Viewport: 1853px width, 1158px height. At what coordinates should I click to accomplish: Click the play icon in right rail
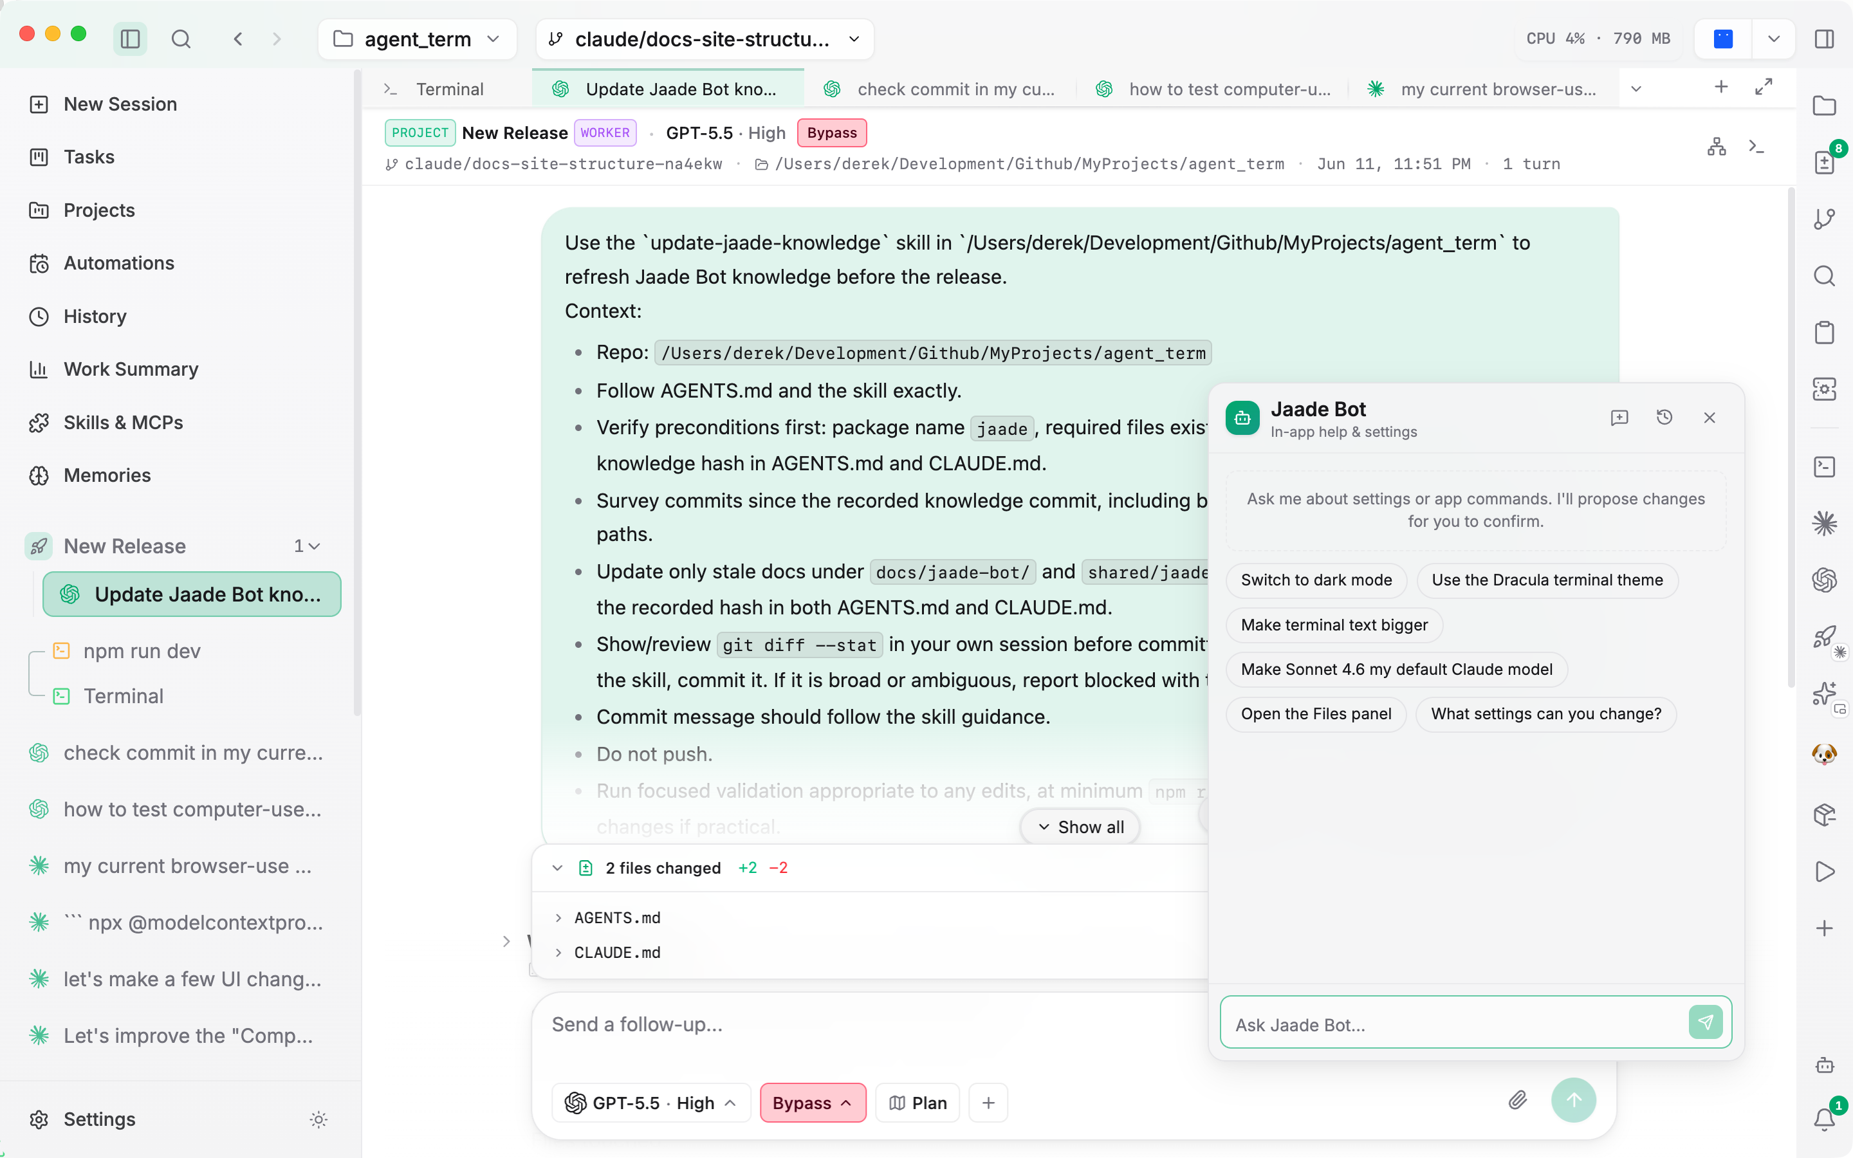coord(1824,872)
